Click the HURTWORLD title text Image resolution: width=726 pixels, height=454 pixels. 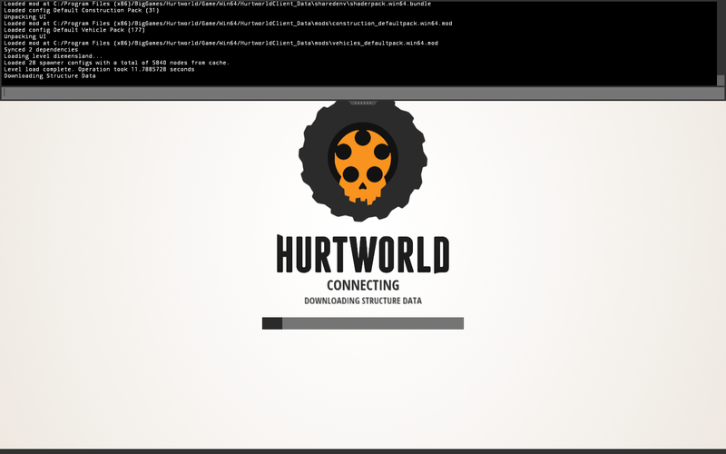(x=363, y=254)
